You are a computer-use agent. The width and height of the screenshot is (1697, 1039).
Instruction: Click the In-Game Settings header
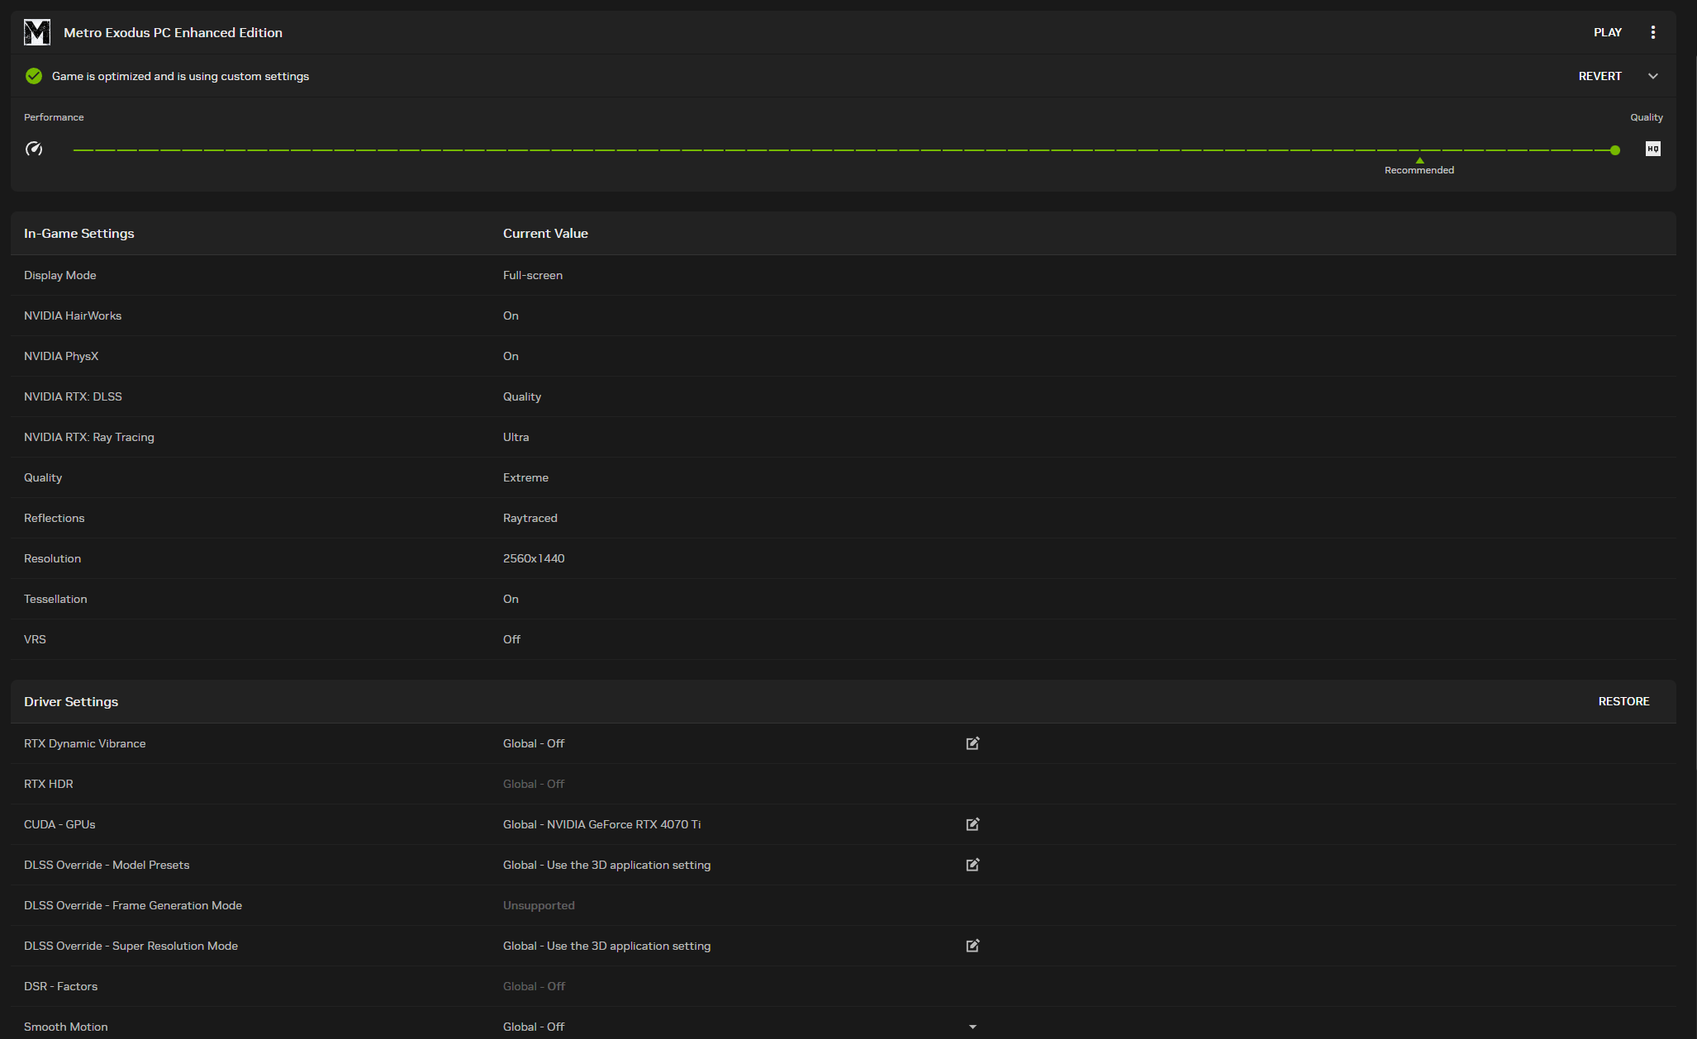pyautogui.click(x=79, y=233)
